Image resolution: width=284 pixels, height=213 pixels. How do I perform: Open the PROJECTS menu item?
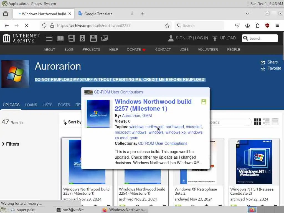coord(91,49)
